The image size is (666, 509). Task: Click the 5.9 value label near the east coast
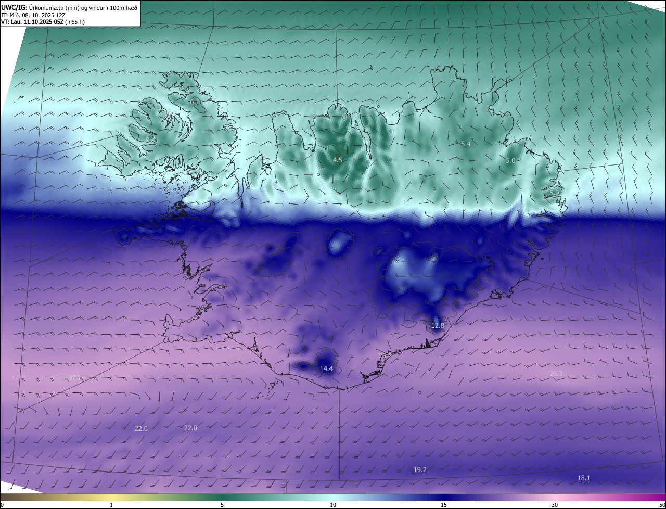(555, 193)
